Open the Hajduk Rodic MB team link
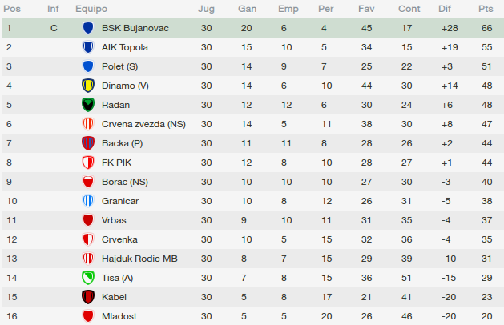 139,259
